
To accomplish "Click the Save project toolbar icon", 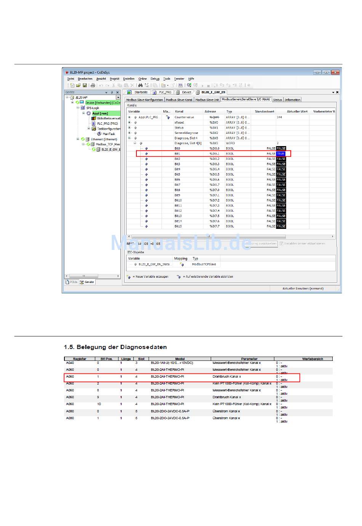I will 85,85.
